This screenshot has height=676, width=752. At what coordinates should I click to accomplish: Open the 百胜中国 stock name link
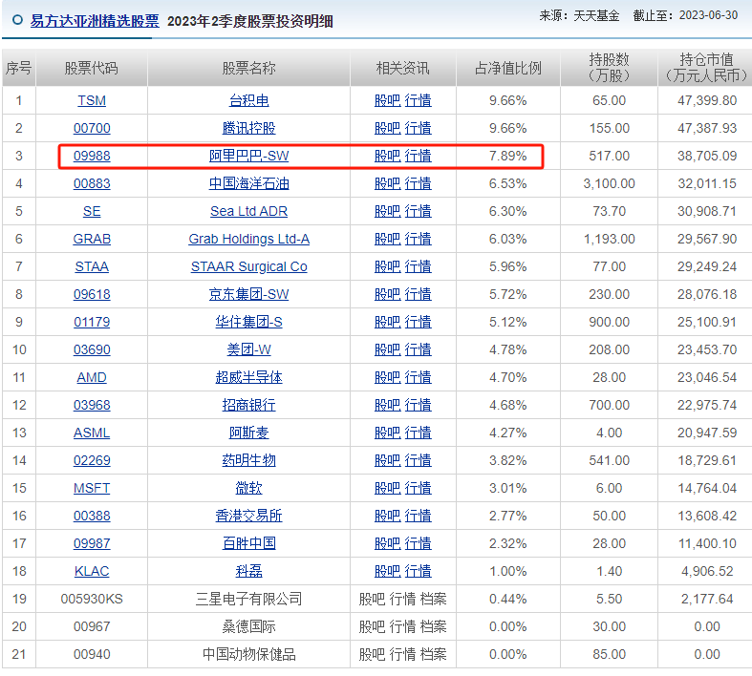(248, 544)
